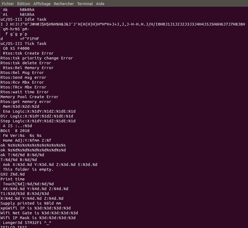Click the 'uC/OS-III Tick Task' line
248x228 pixels.
click(24, 44)
